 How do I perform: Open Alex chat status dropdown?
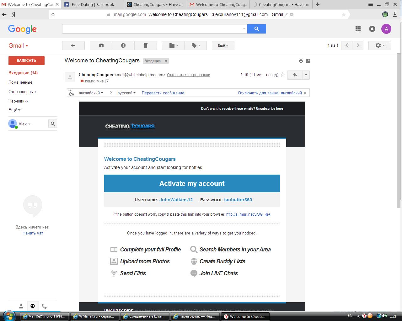tap(24, 124)
